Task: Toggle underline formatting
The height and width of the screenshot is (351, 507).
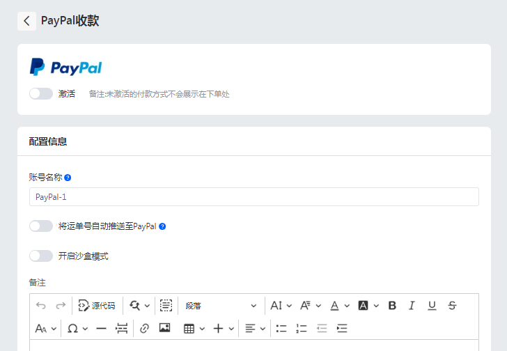Action: [432, 306]
